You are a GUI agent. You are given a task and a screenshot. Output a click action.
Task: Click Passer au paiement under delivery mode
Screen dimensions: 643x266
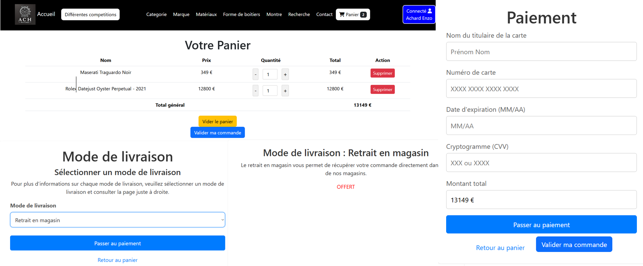[118, 243]
